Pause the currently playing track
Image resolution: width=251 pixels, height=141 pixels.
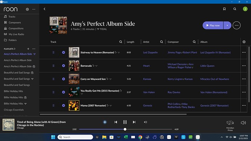pyautogui.click(x=125, y=122)
